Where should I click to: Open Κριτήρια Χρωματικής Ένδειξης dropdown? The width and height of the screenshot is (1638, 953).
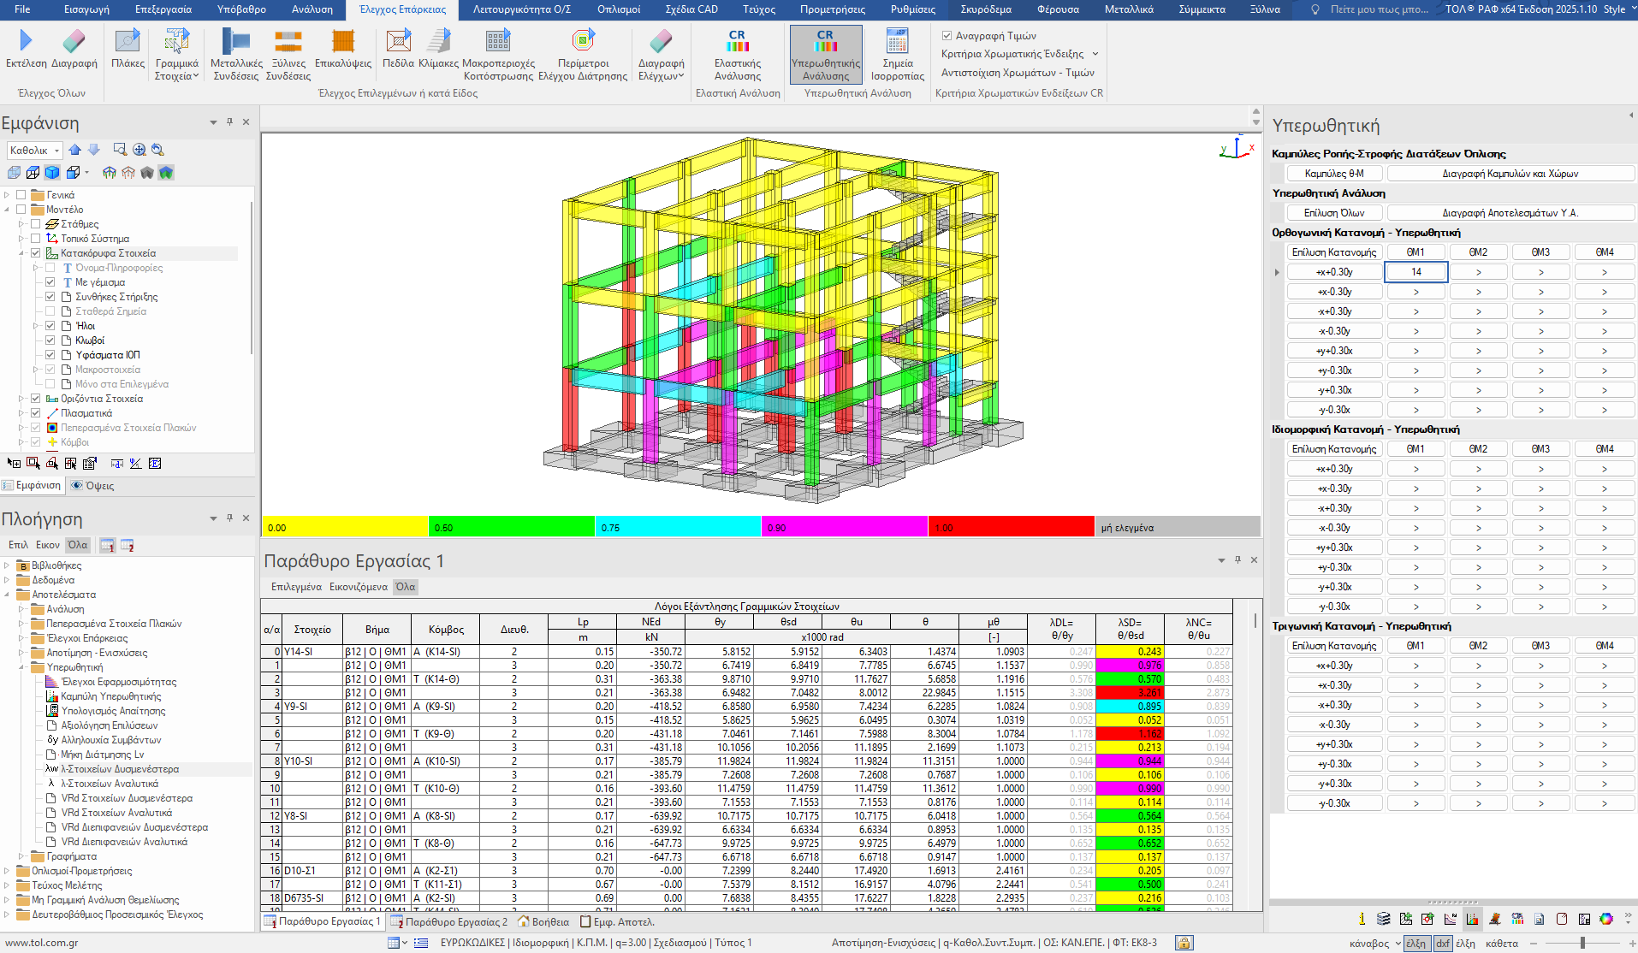pyautogui.click(x=1095, y=54)
